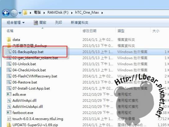Select AdbWinApi.dll file icon
The image size is (169, 127).
tap(9, 100)
